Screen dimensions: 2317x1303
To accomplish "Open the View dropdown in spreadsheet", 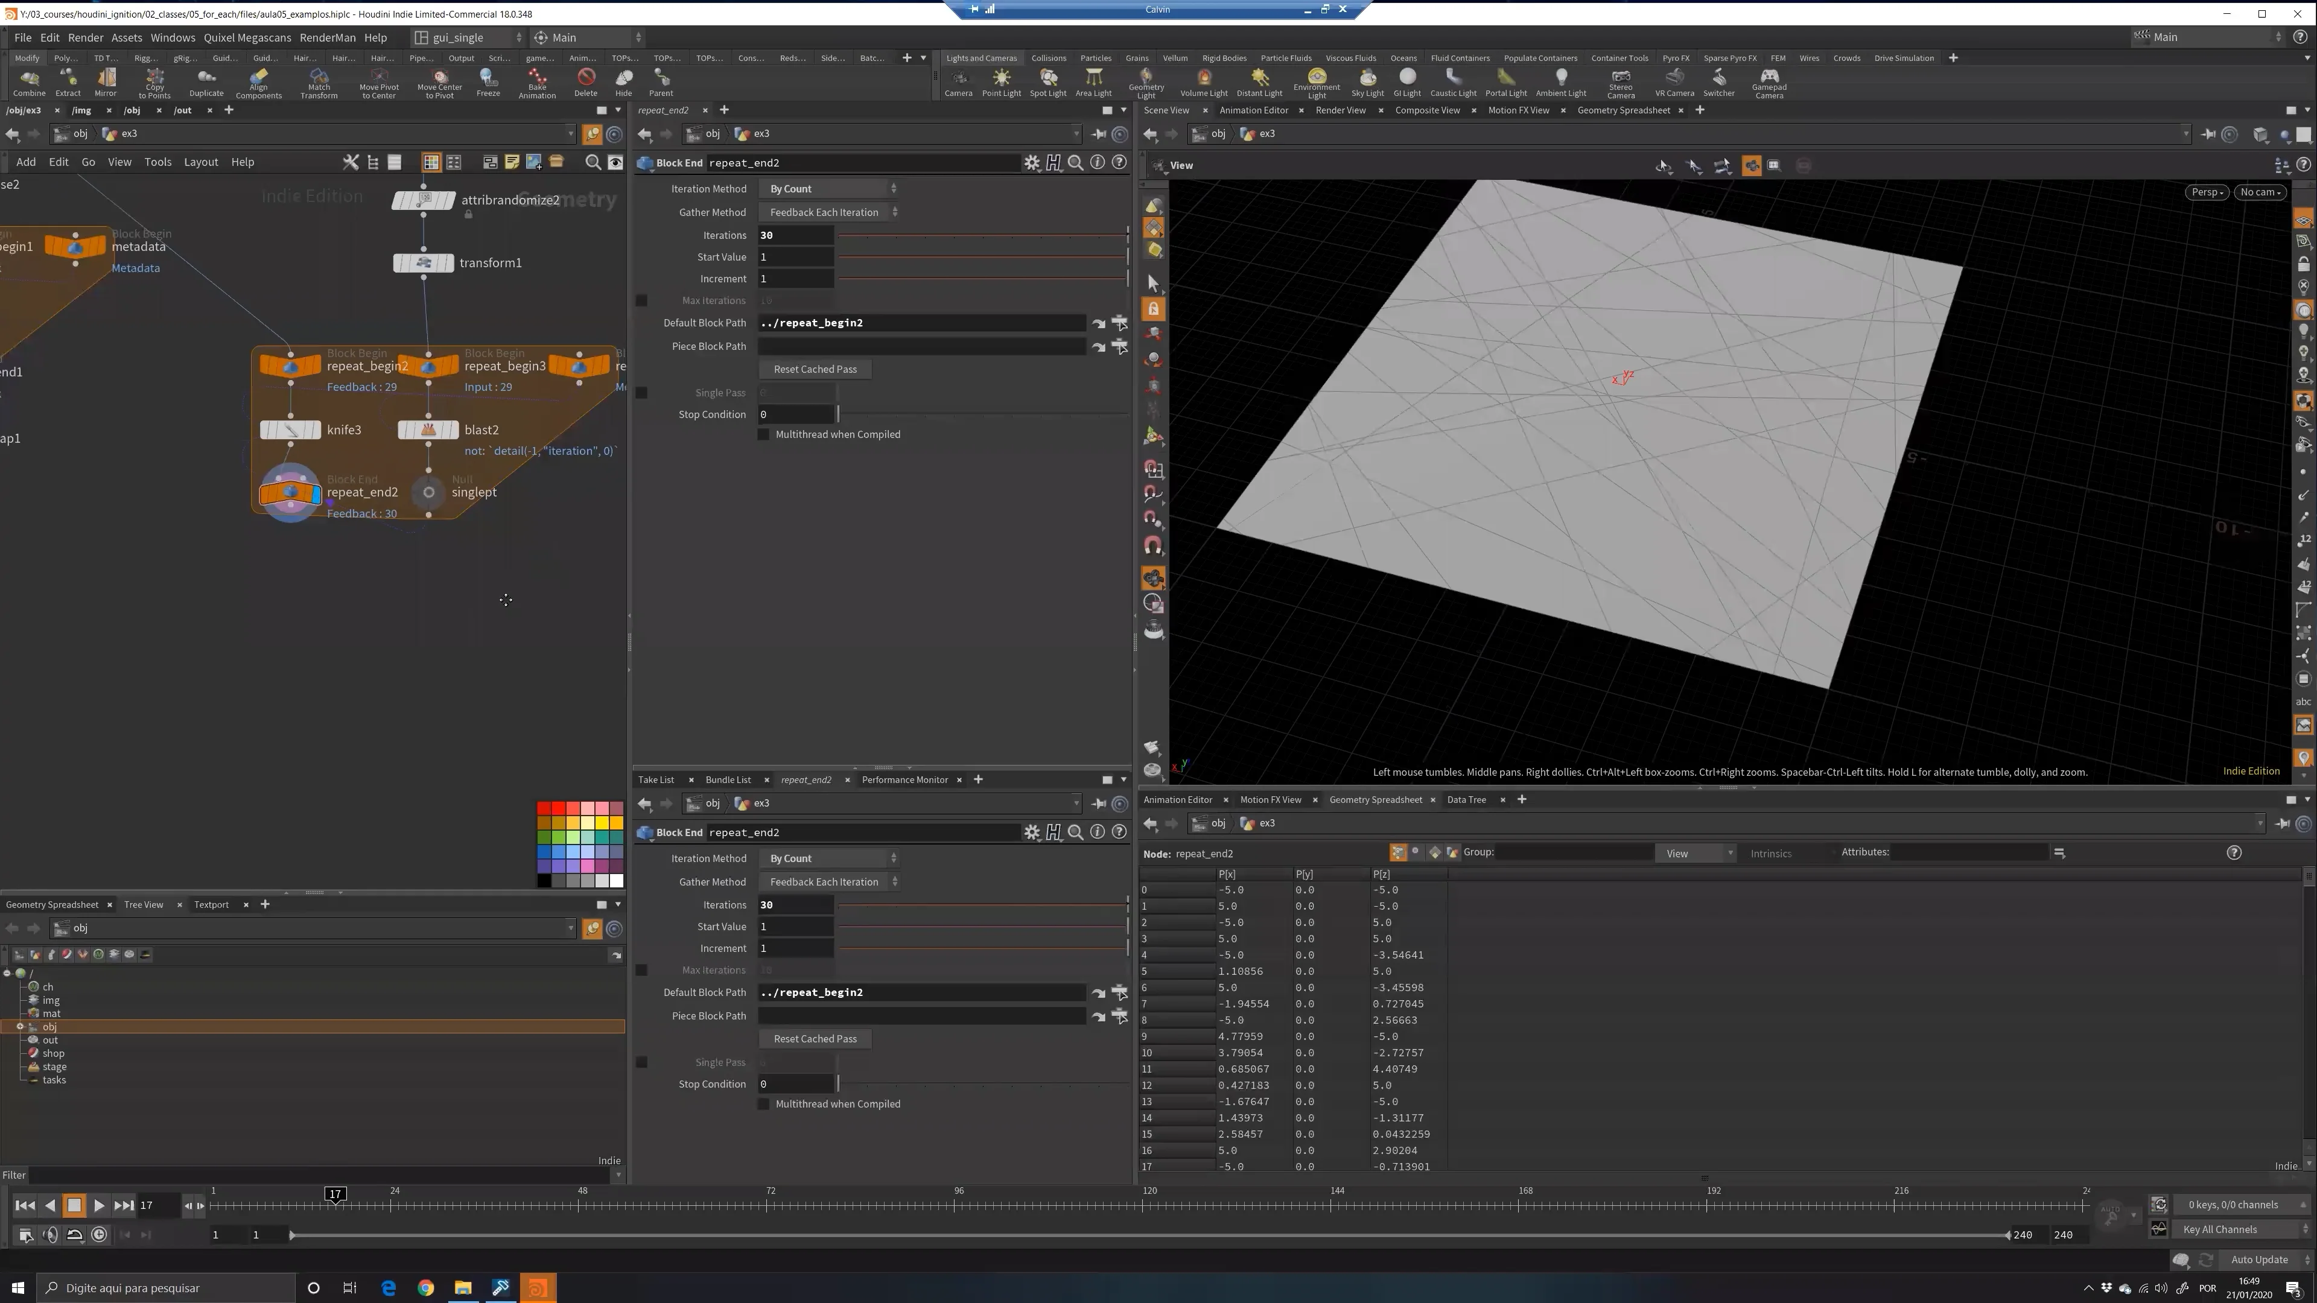I will tap(1694, 854).
